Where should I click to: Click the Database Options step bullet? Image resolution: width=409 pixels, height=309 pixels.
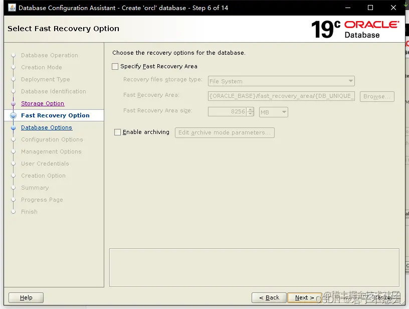pos(14,127)
